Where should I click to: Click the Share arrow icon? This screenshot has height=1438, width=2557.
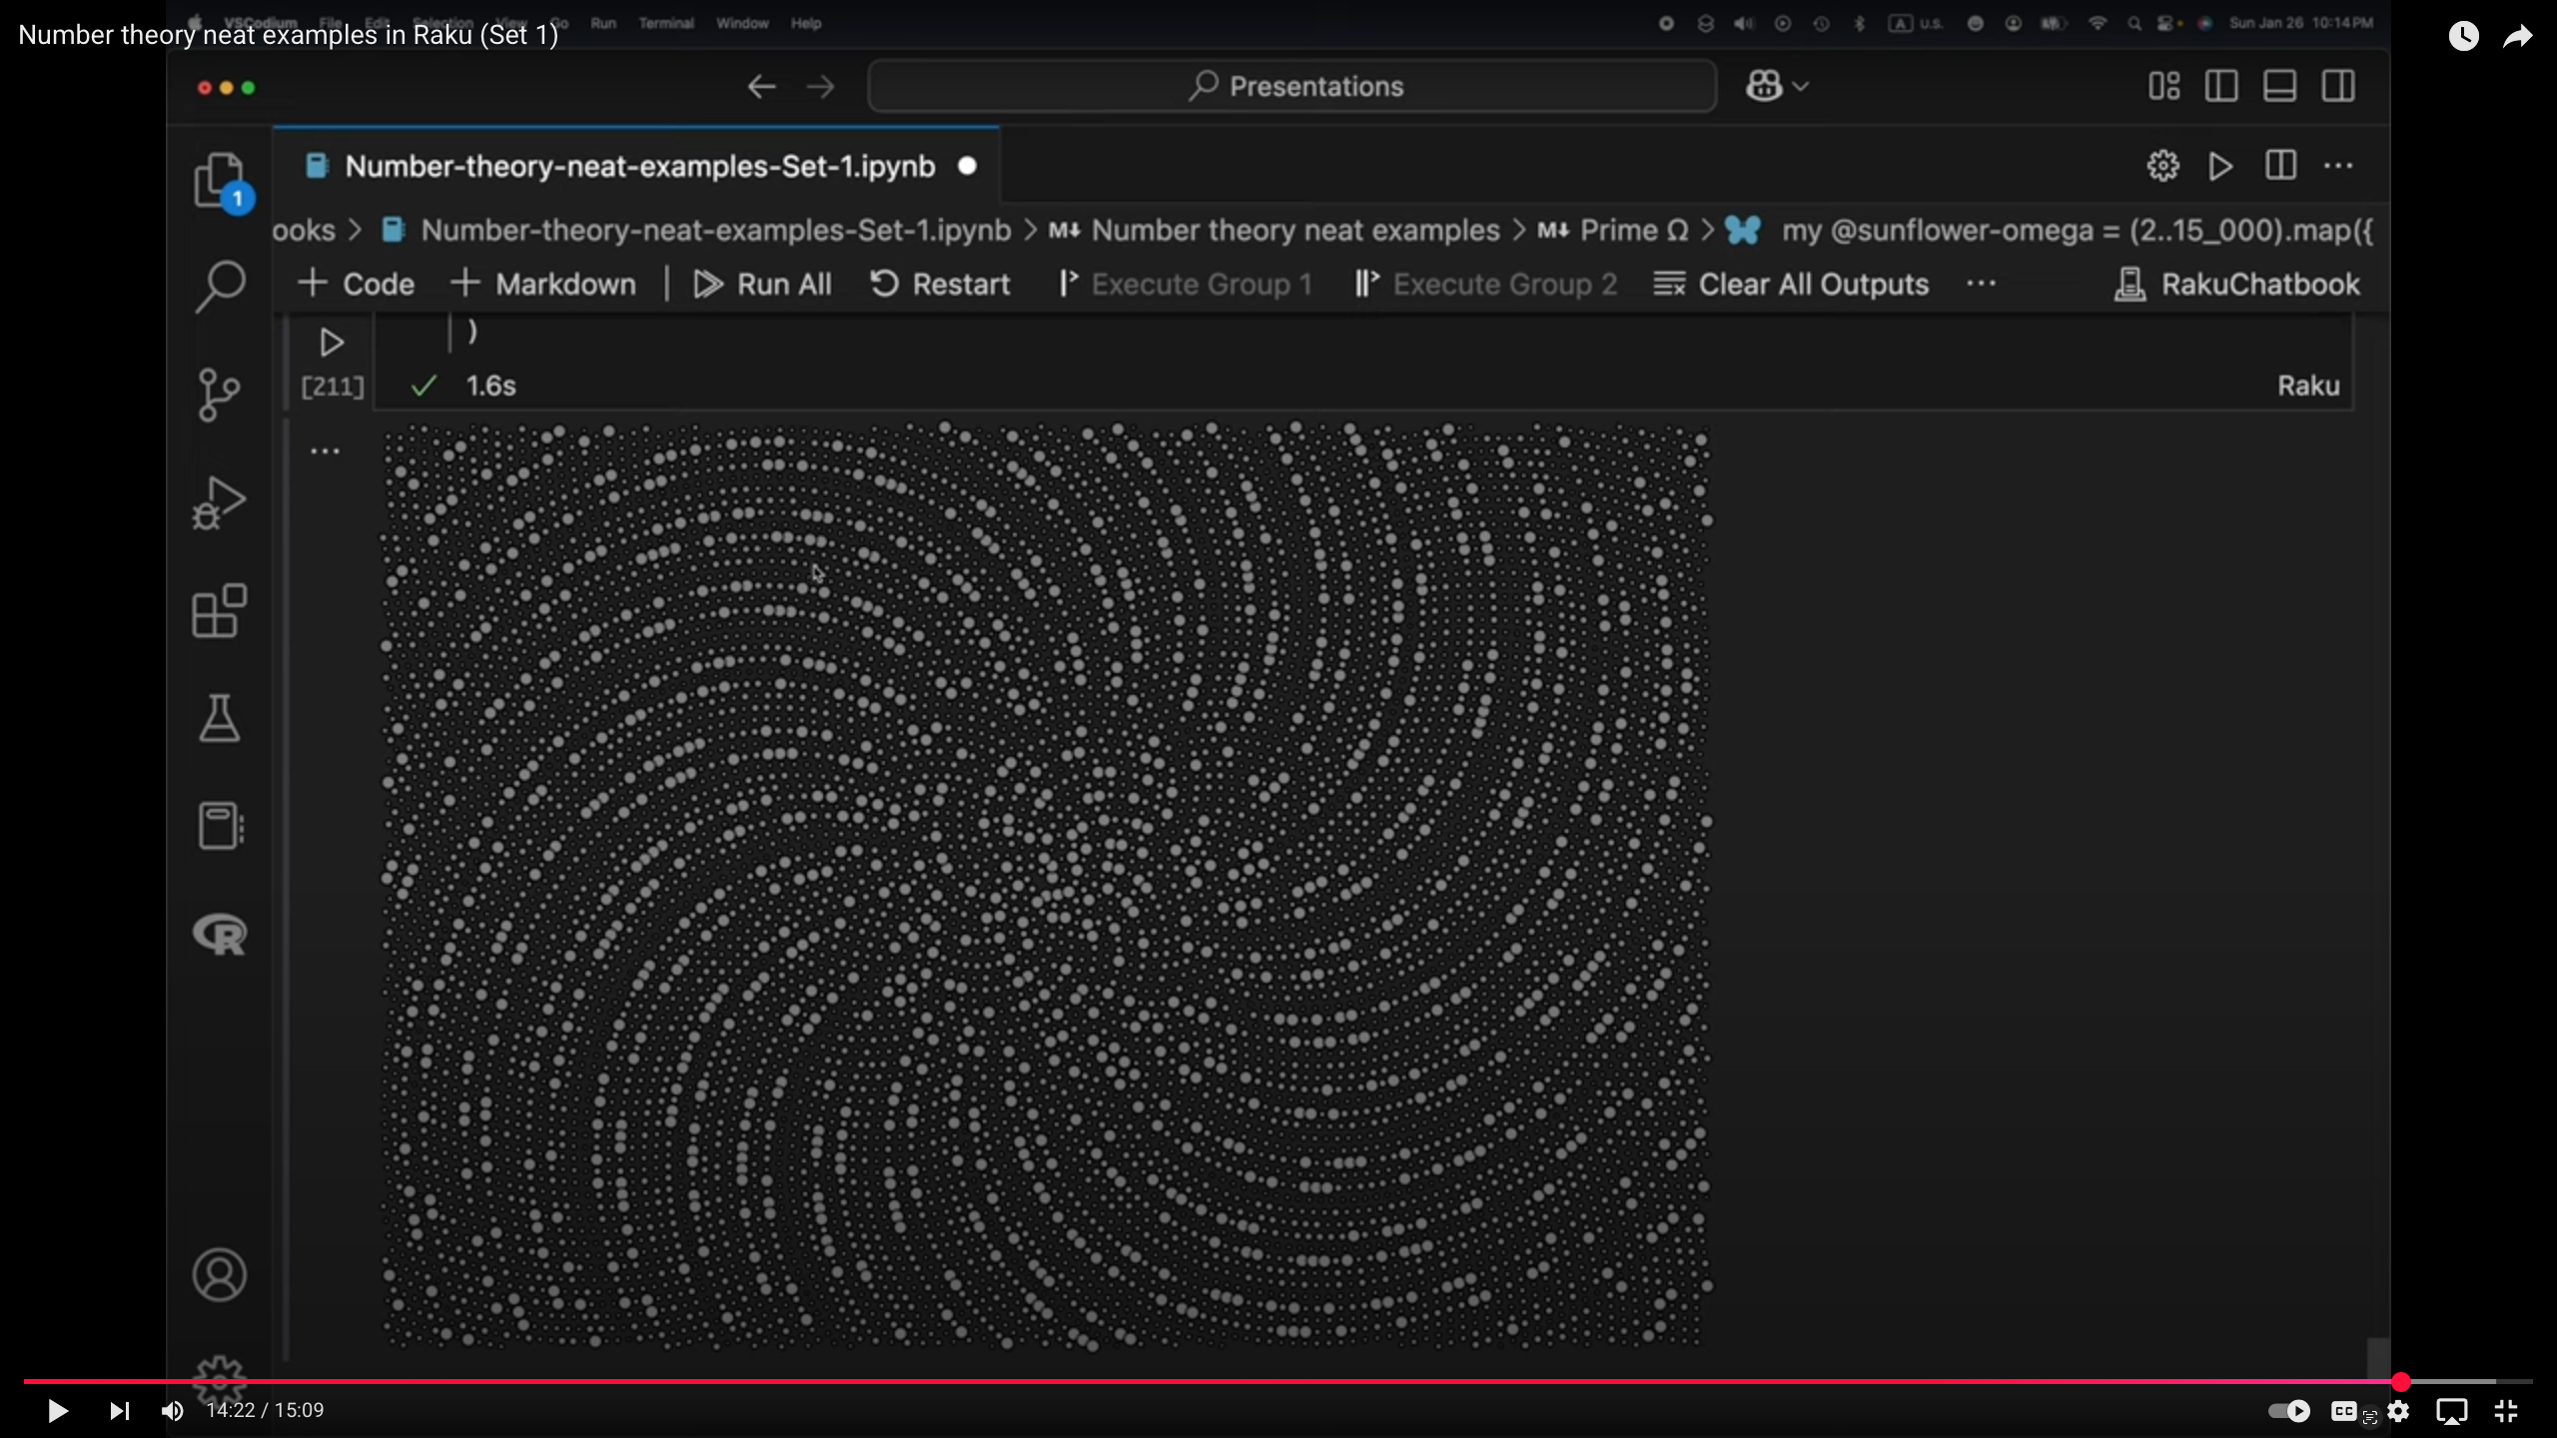[2517, 37]
